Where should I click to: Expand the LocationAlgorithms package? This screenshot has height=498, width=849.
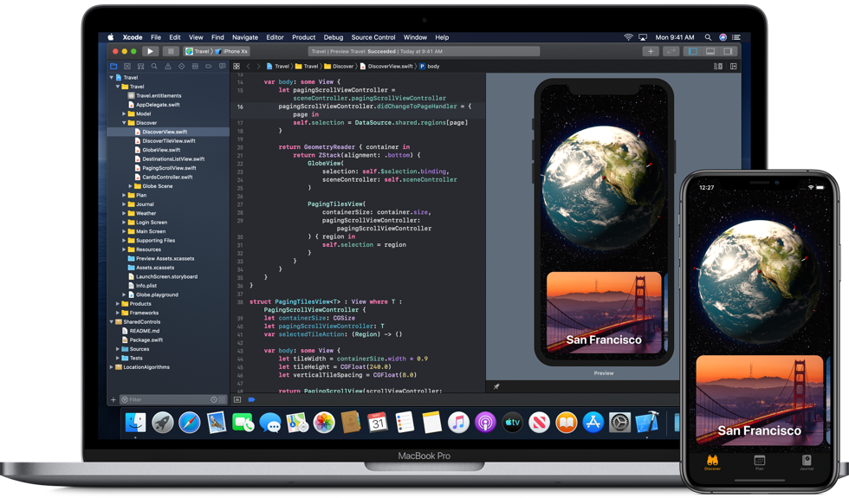pos(112,367)
